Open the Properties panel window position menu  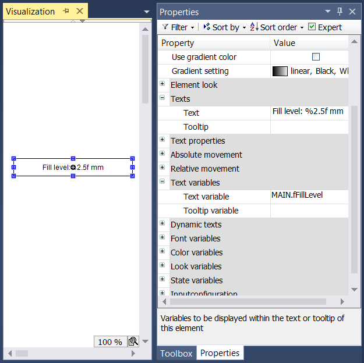pyautogui.click(x=327, y=11)
